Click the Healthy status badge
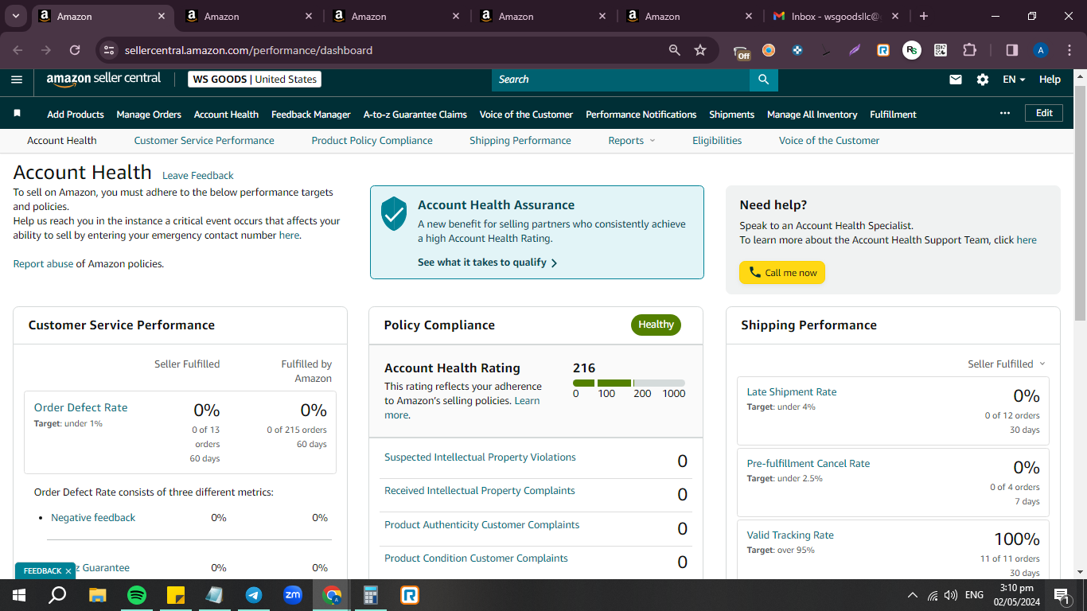Viewport: 1087px width, 611px height. click(x=656, y=325)
